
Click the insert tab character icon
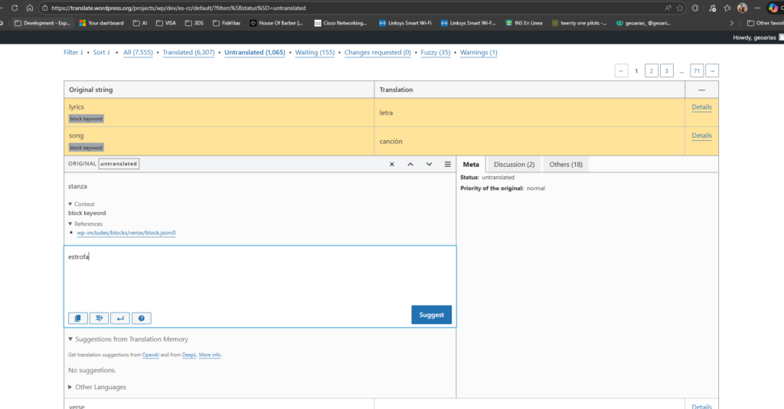click(99, 318)
